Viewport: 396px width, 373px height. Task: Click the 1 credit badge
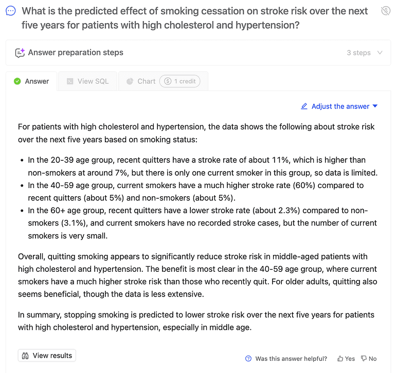(179, 81)
